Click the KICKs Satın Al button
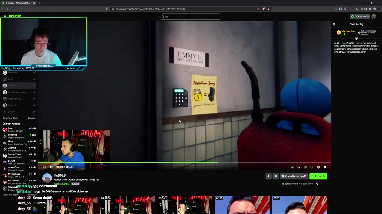The height and width of the screenshot is (214, 382). [360, 17]
